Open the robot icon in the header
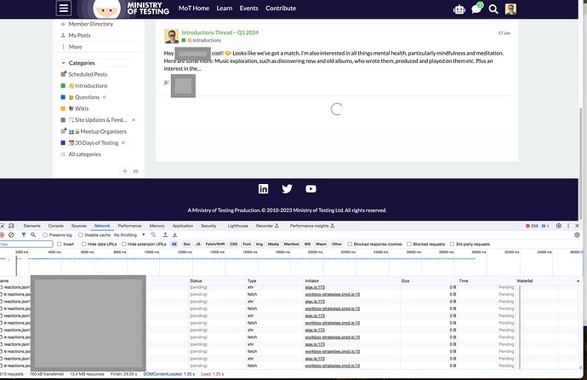Screen dimensions: 587x380 pos(459,9)
